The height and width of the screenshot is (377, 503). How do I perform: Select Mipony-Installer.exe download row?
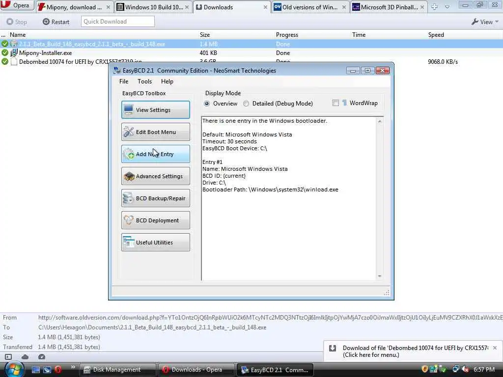[251, 53]
